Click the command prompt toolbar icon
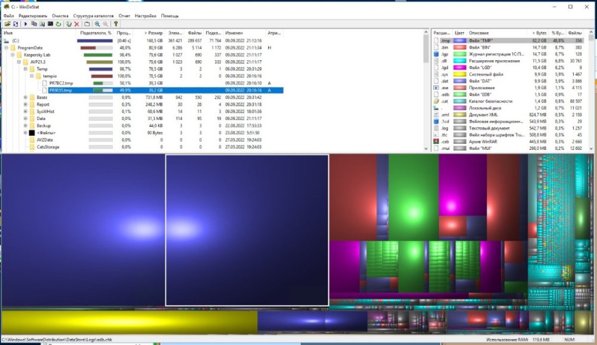Screen dimensions: 597x345 click(50, 24)
